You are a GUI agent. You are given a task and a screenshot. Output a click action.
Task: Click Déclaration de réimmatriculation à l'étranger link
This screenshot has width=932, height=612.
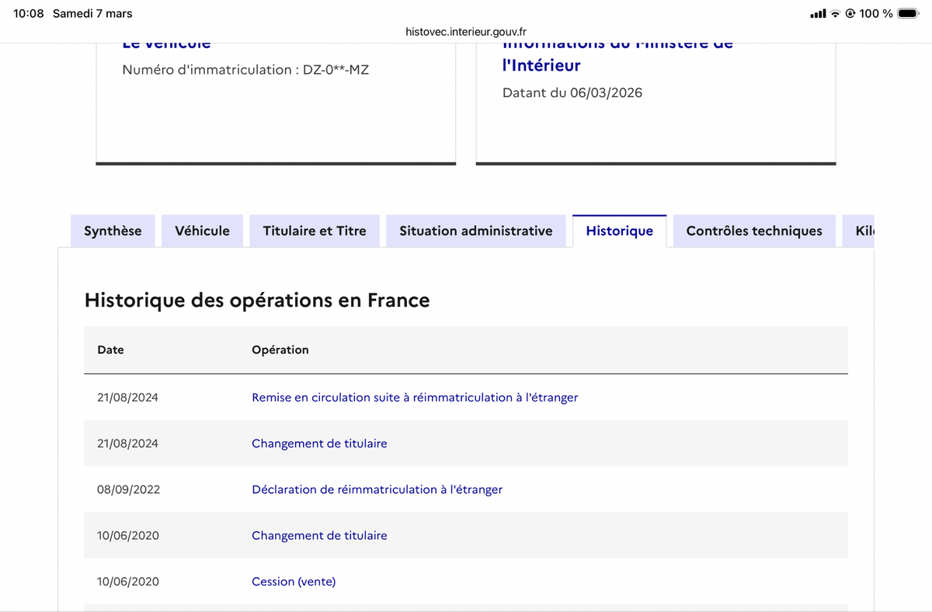[x=377, y=489]
